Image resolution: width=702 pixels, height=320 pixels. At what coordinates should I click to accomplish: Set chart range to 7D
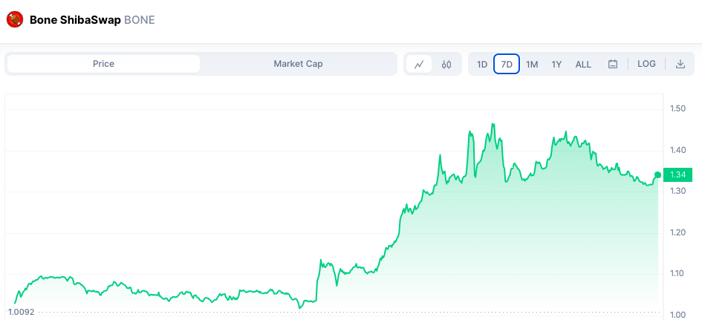pos(507,65)
